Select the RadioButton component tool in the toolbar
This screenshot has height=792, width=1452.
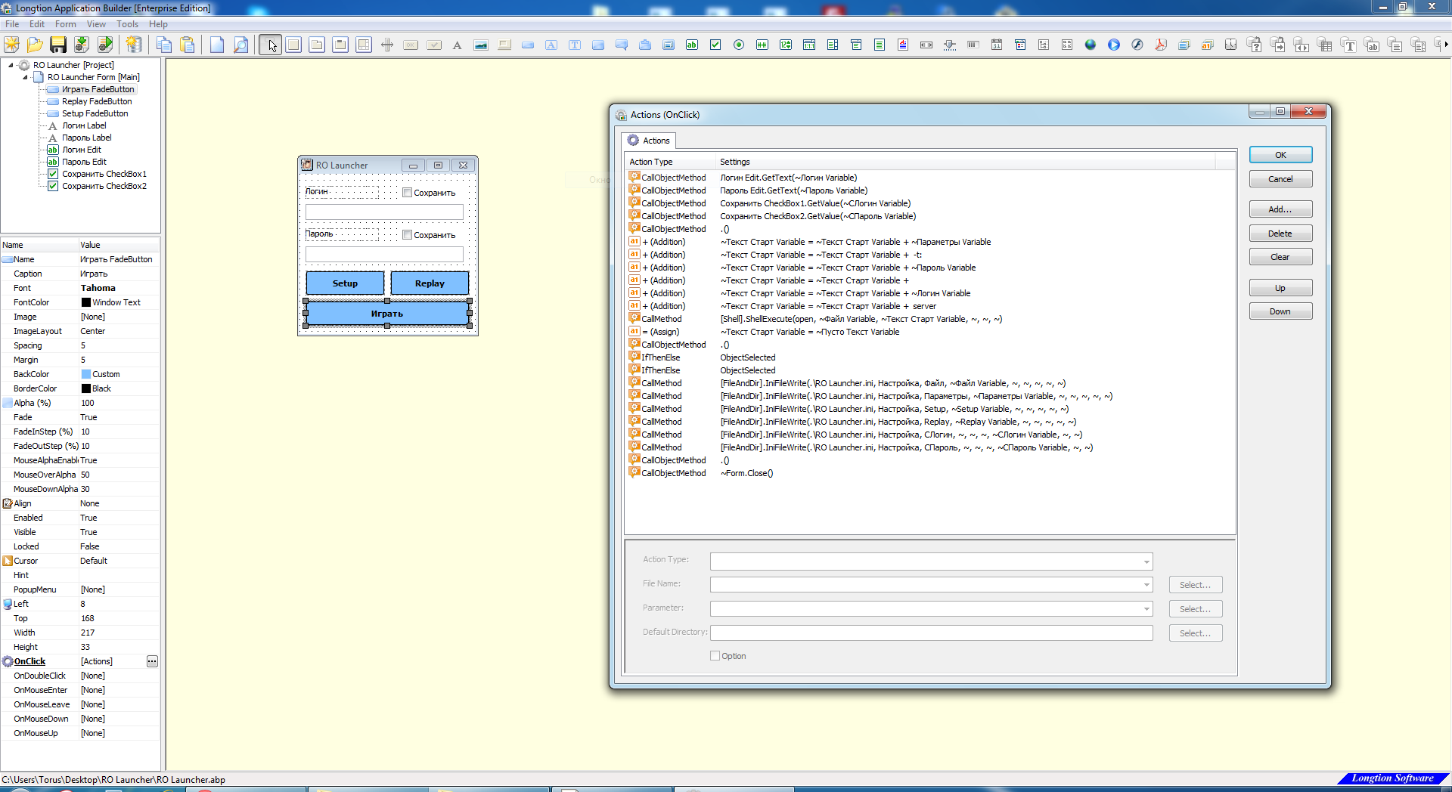pos(739,45)
